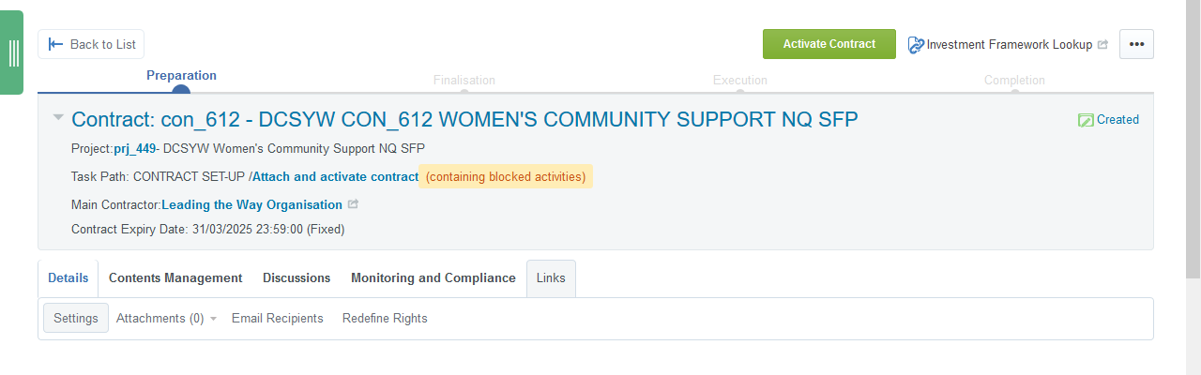Open the Attachments (0) dropdown
The image size is (1201, 375).
(166, 319)
